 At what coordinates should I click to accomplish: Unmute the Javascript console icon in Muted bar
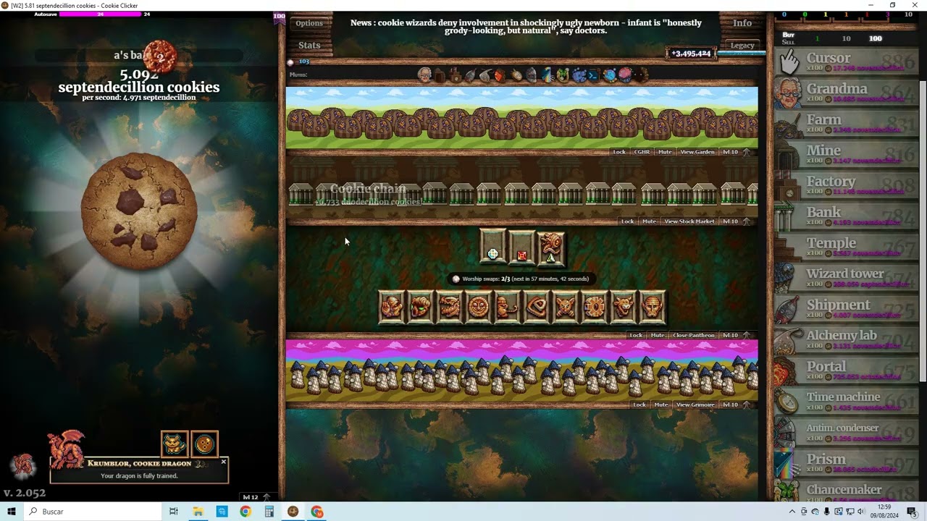point(593,75)
